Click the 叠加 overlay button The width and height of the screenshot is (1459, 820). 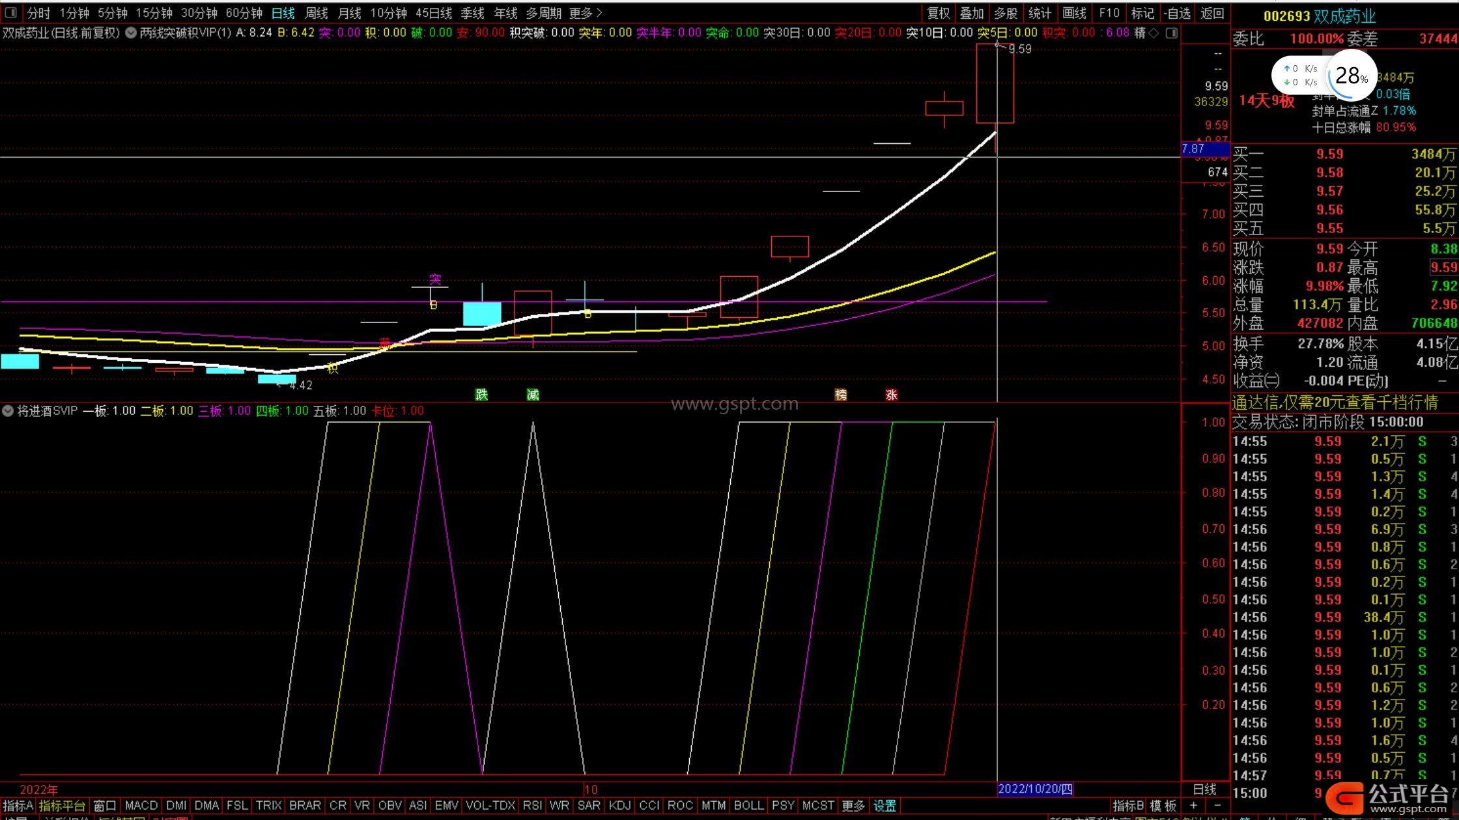972,13
